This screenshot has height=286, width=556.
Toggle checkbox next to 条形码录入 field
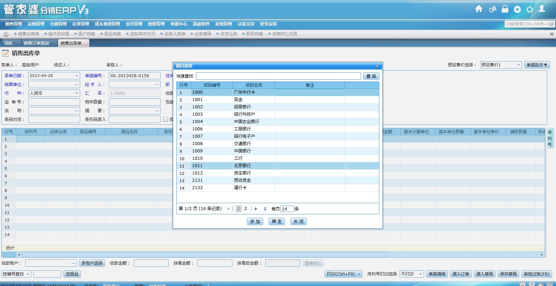166,120
